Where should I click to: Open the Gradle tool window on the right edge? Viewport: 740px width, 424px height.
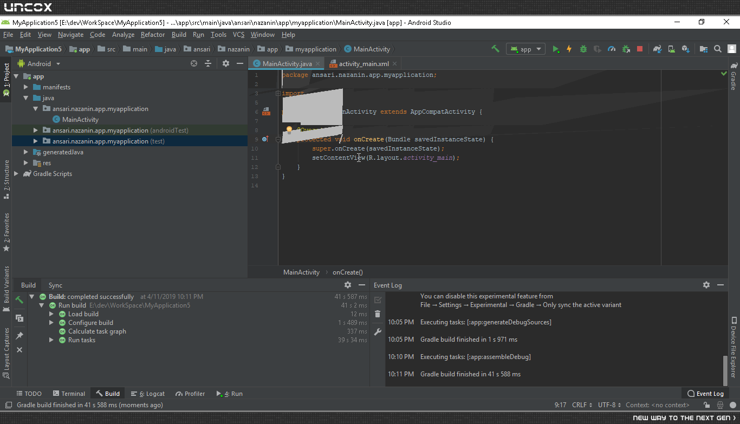click(x=733, y=76)
